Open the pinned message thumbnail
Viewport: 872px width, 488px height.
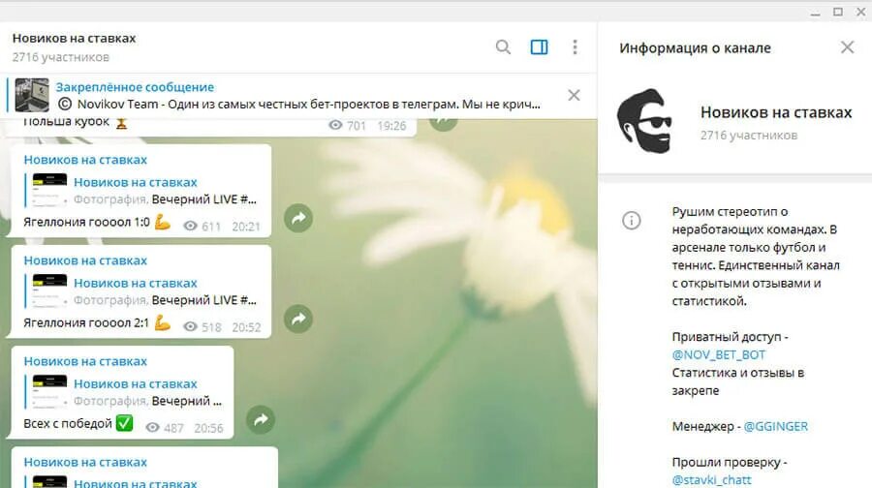click(x=32, y=95)
